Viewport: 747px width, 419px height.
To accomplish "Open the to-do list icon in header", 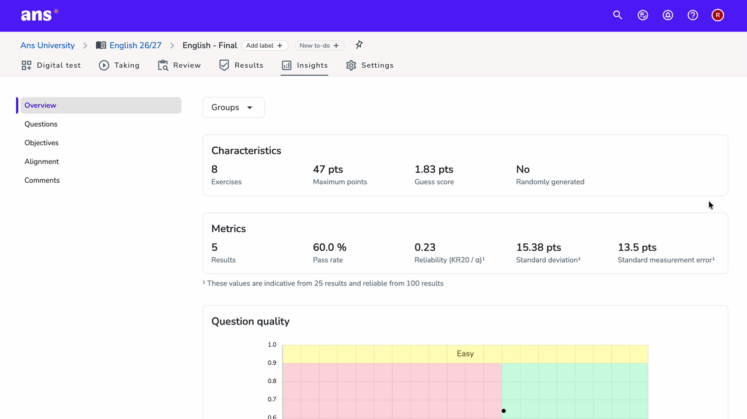I will (643, 15).
